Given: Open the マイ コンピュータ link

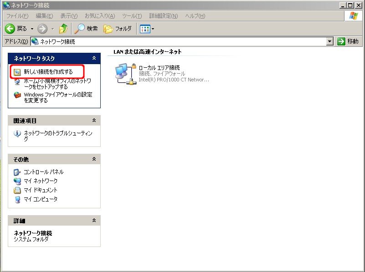Looking at the screenshot, I should [40, 199].
